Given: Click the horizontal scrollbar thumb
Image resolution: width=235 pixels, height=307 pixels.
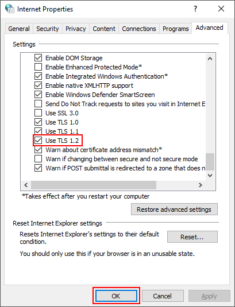Looking at the screenshot, I should point(94,185).
